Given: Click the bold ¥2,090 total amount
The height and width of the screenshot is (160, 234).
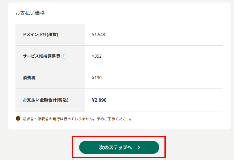Looking at the screenshot, I should point(99,100).
